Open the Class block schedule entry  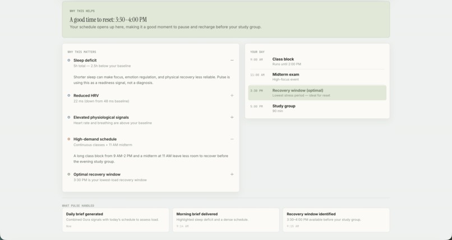tap(317, 61)
